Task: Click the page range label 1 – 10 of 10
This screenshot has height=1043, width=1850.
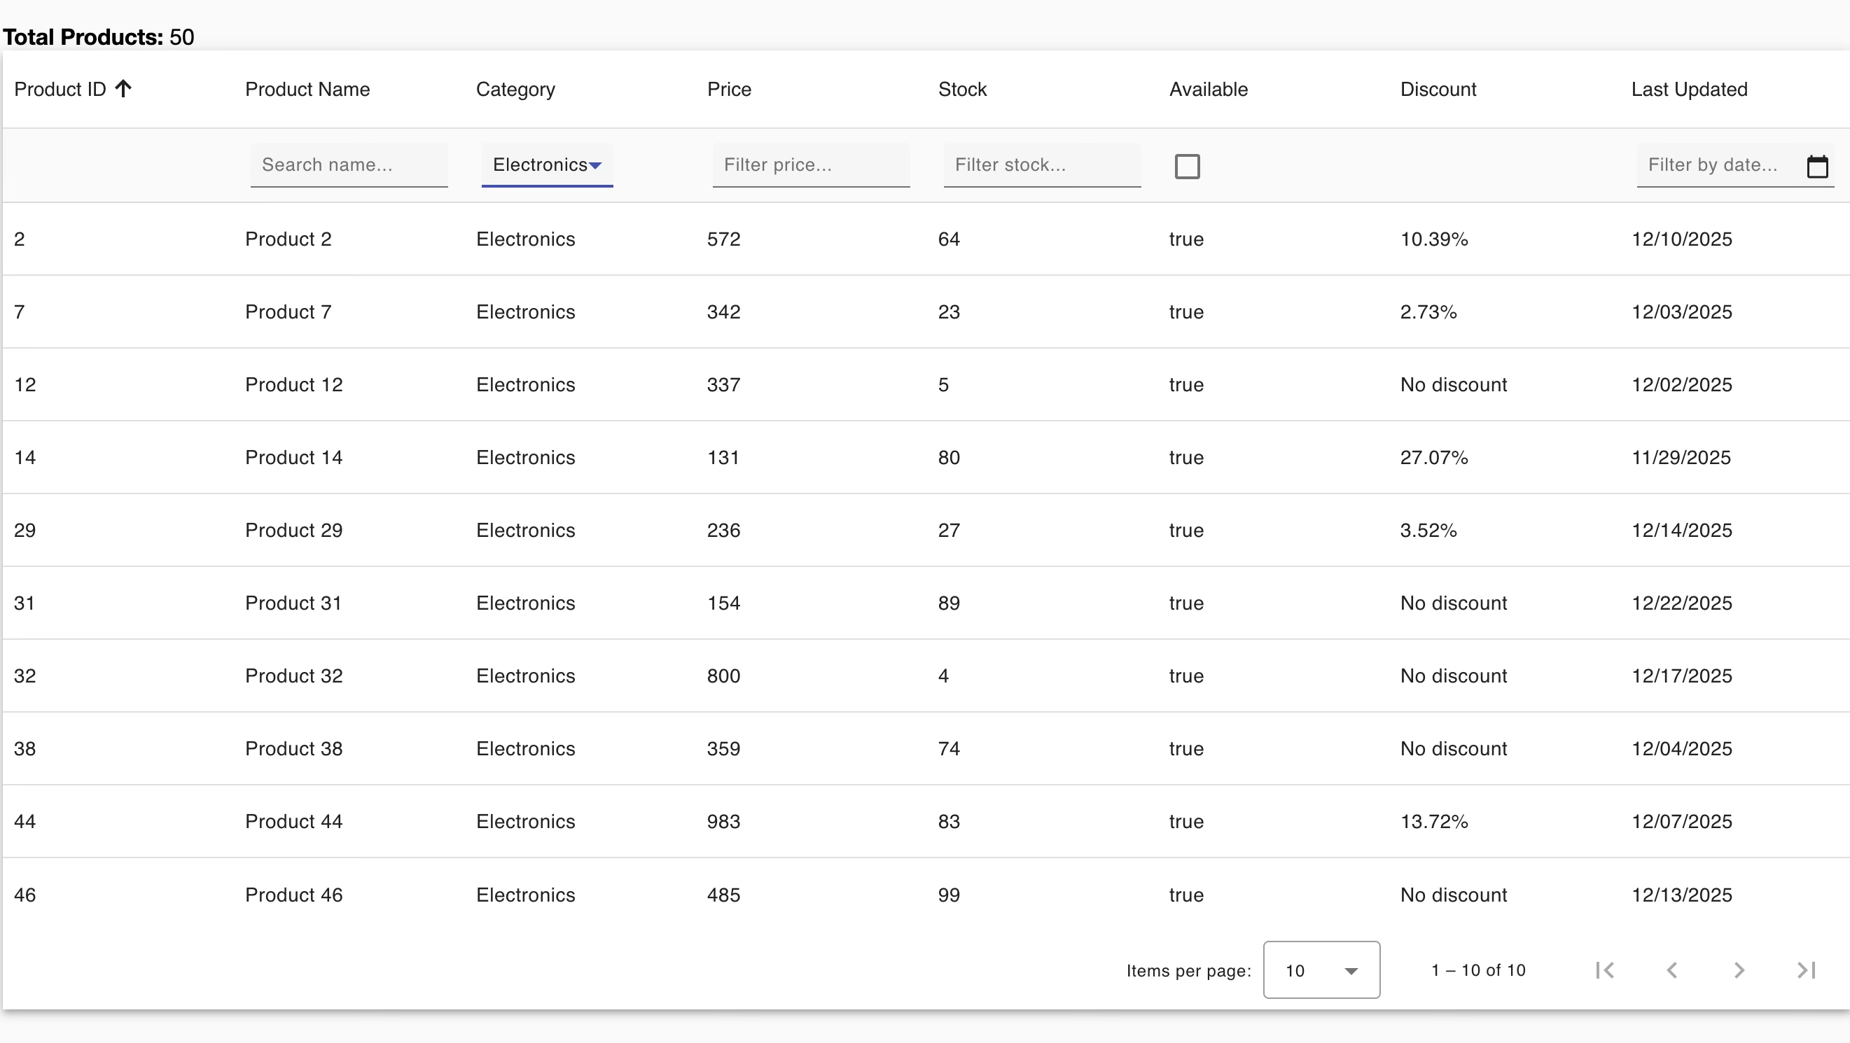Action: coord(1478,969)
